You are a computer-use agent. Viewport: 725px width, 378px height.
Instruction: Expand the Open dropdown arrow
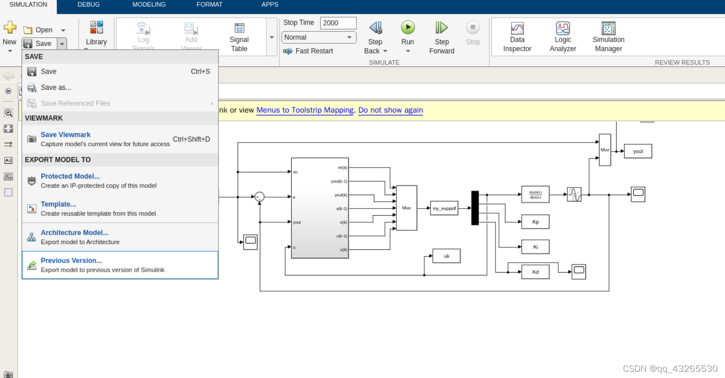[x=63, y=30]
